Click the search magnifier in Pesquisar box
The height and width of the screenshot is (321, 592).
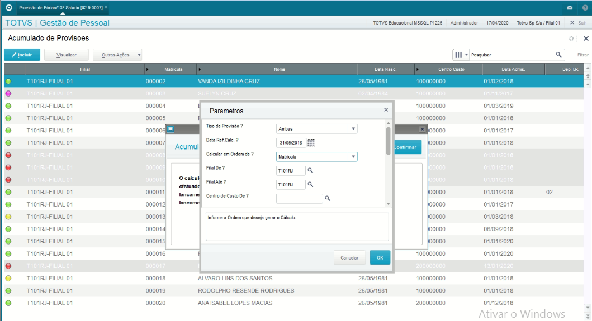coord(559,55)
